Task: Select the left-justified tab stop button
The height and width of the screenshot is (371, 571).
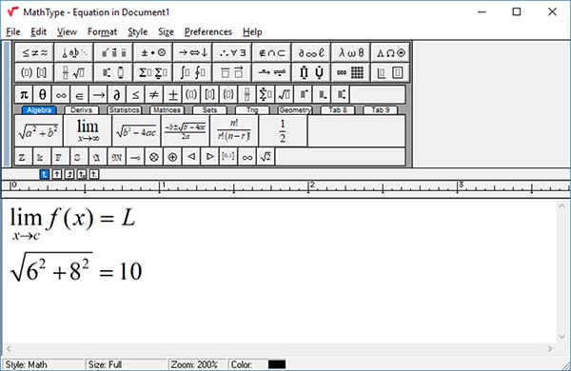Action: point(44,174)
